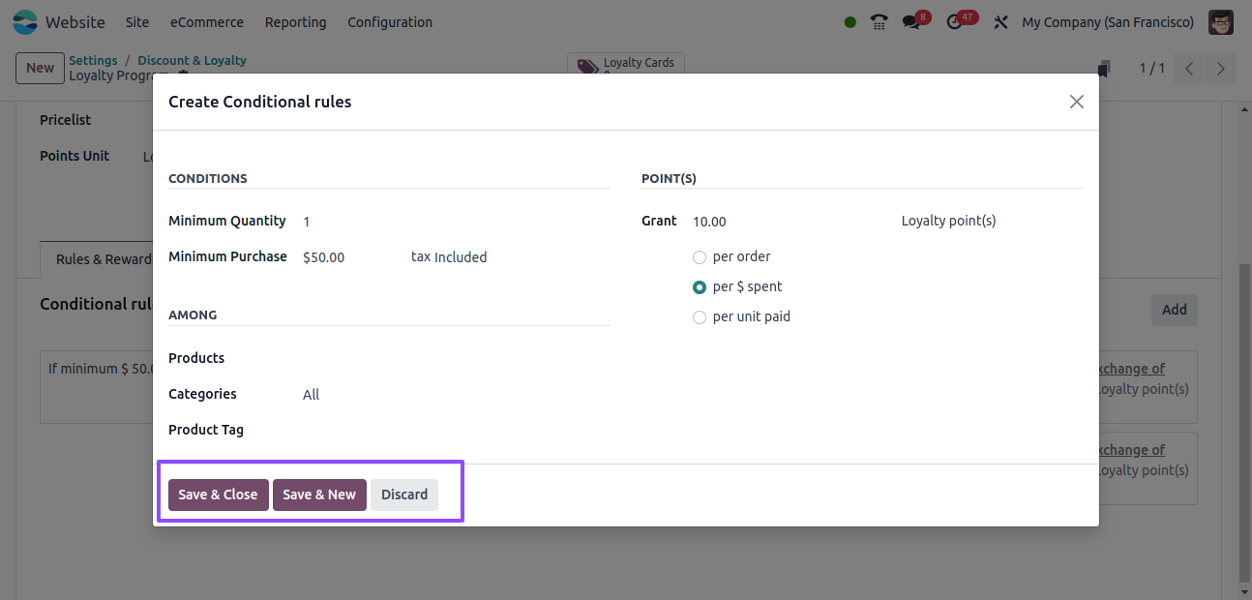Switch company via My Company (San Francisco)
Image resolution: width=1252 pixels, height=600 pixels.
[1108, 21]
